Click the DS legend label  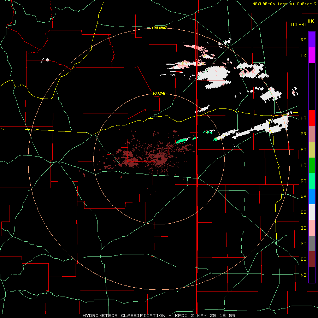coord(303,212)
